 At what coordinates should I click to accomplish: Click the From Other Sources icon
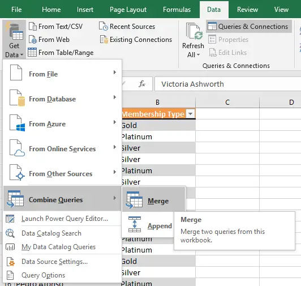tap(18, 172)
